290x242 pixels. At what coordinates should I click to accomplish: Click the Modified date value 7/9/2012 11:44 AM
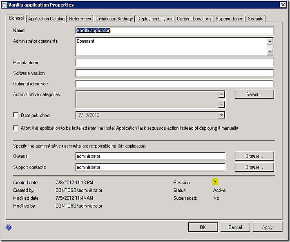[74, 198]
